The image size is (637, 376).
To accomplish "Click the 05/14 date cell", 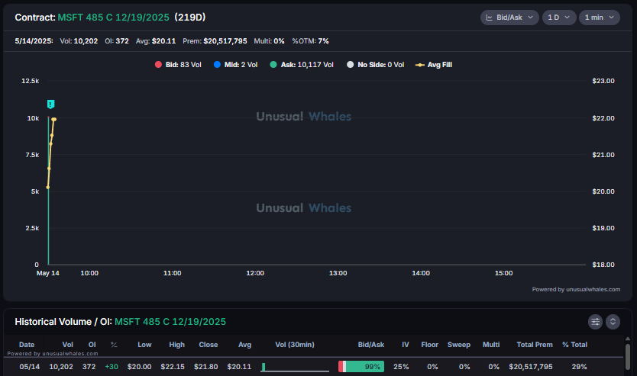I will click(x=30, y=367).
